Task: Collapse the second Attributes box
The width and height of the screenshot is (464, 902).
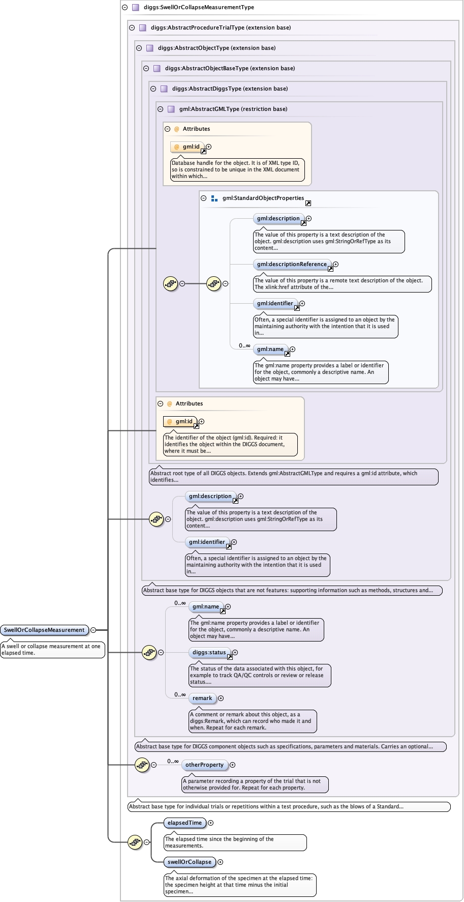Action: (161, 404)
